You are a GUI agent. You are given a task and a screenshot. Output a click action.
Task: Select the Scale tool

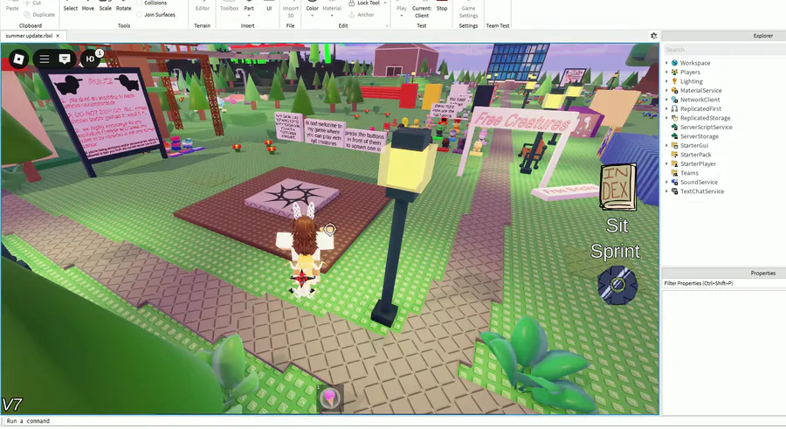click(x=106, y=6)
